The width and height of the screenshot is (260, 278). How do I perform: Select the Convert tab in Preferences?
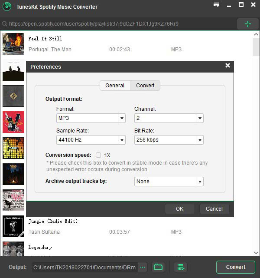[x=145, y=86]
